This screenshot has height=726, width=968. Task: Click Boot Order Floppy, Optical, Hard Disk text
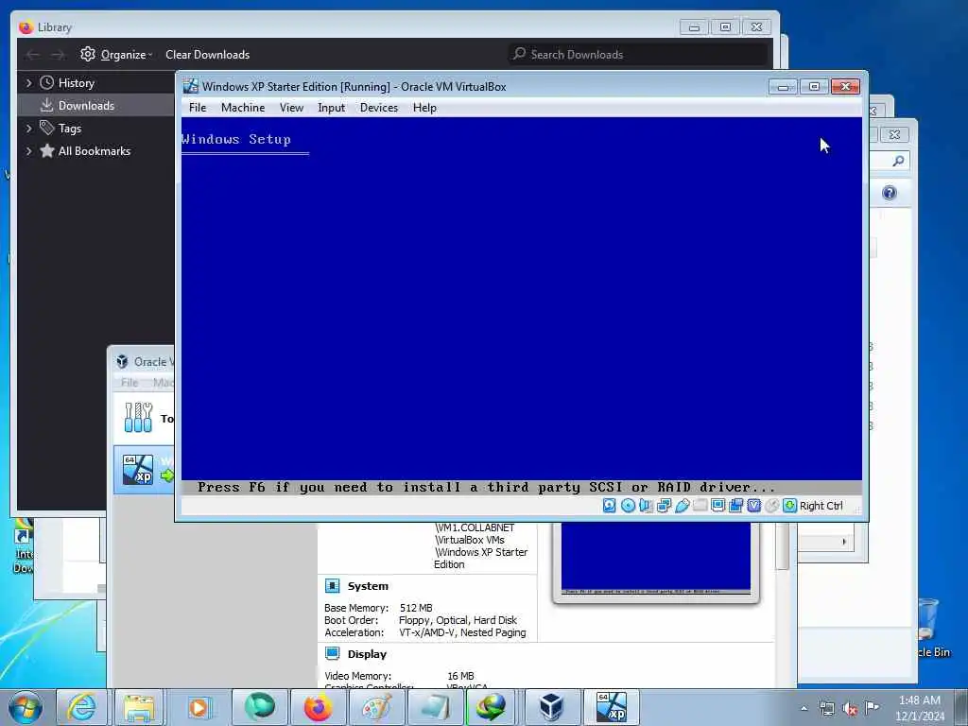tap(458, 620)
